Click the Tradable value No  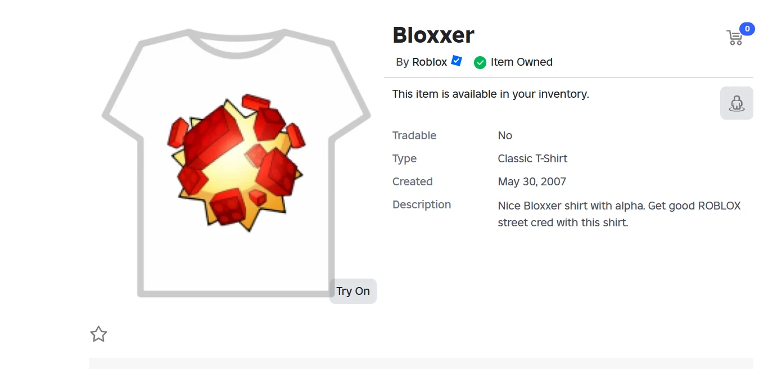tap(505, 135)
